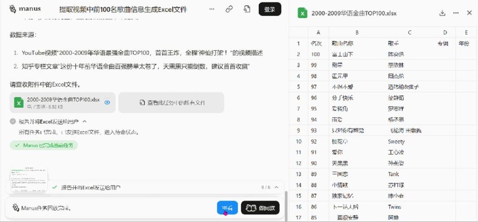This screenshot has width=478, height=222.
Task: Copy the share link via chain icon
Action: pyautogui.click(x=229, y=9)
